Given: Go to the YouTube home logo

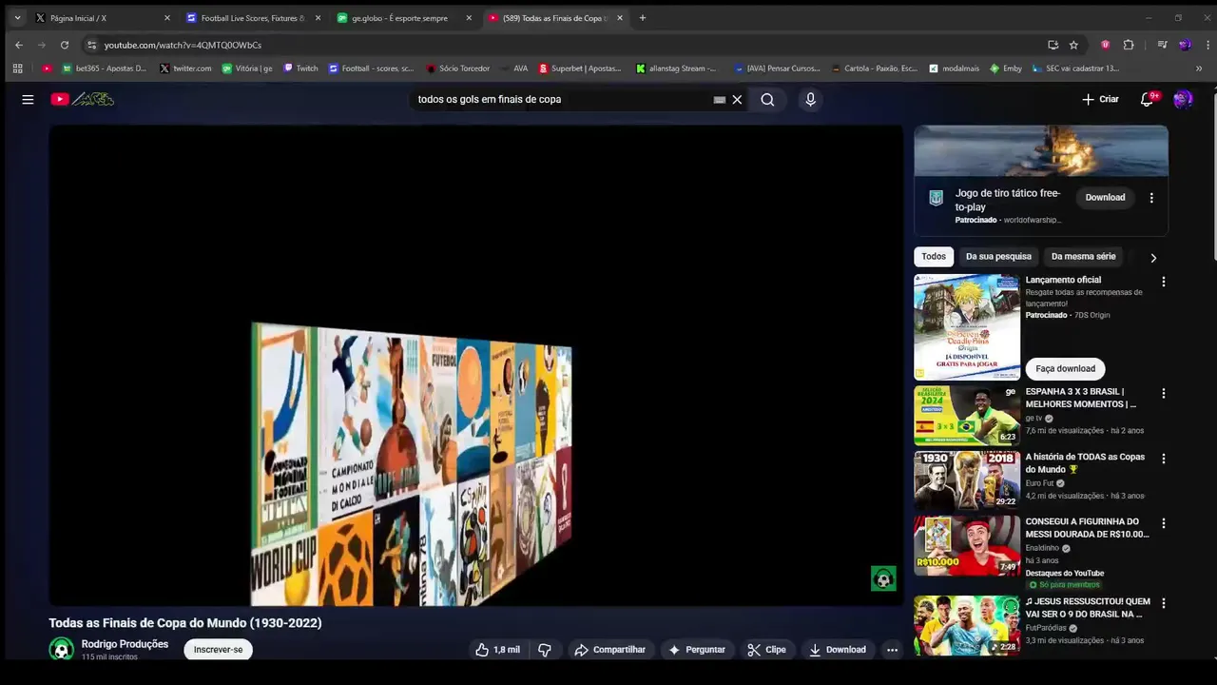Looking at the screenshot, I should (x=82, y=99).
